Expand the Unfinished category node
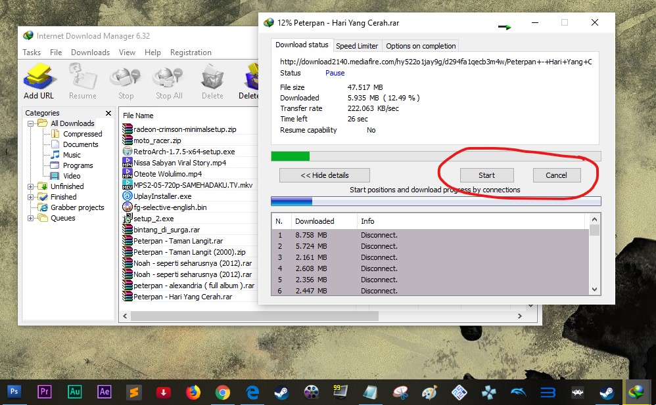 pyautogui.click(x=30, y=186)
